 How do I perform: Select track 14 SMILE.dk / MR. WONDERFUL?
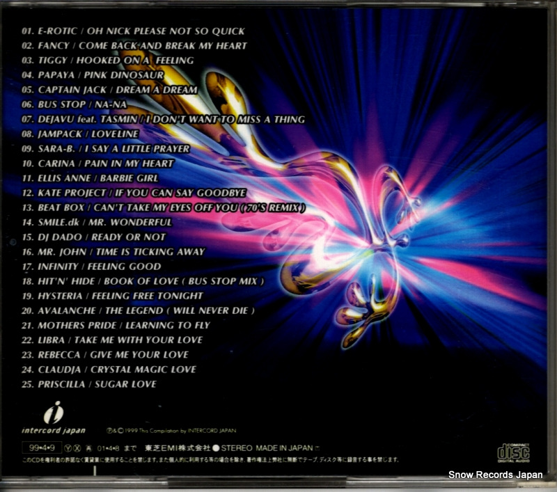97,223
